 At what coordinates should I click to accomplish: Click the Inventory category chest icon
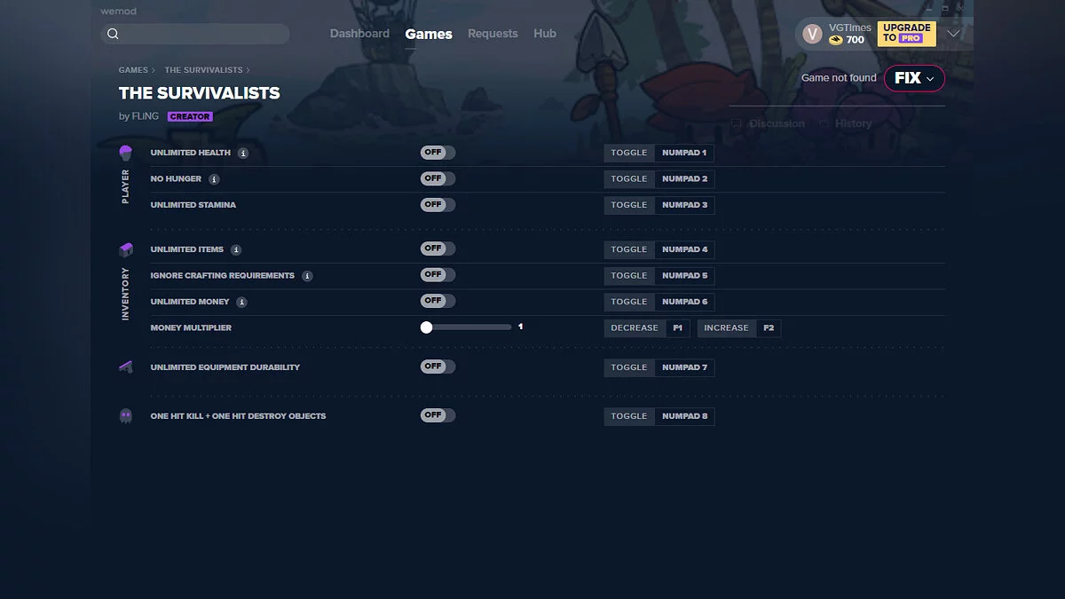click(x=125, y=249)
